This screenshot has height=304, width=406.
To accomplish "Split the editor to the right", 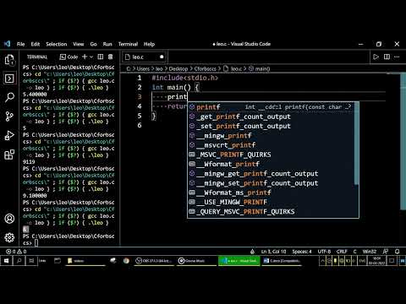I will (x=387, y=57).
